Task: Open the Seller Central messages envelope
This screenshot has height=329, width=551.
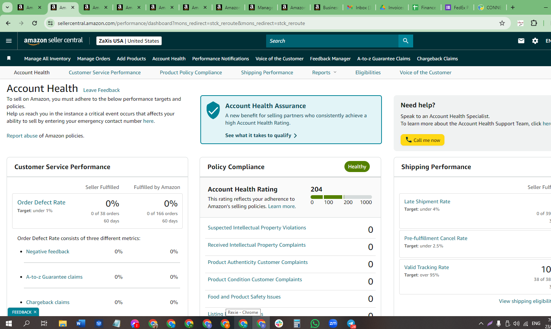Action: (x=521, y=41)
